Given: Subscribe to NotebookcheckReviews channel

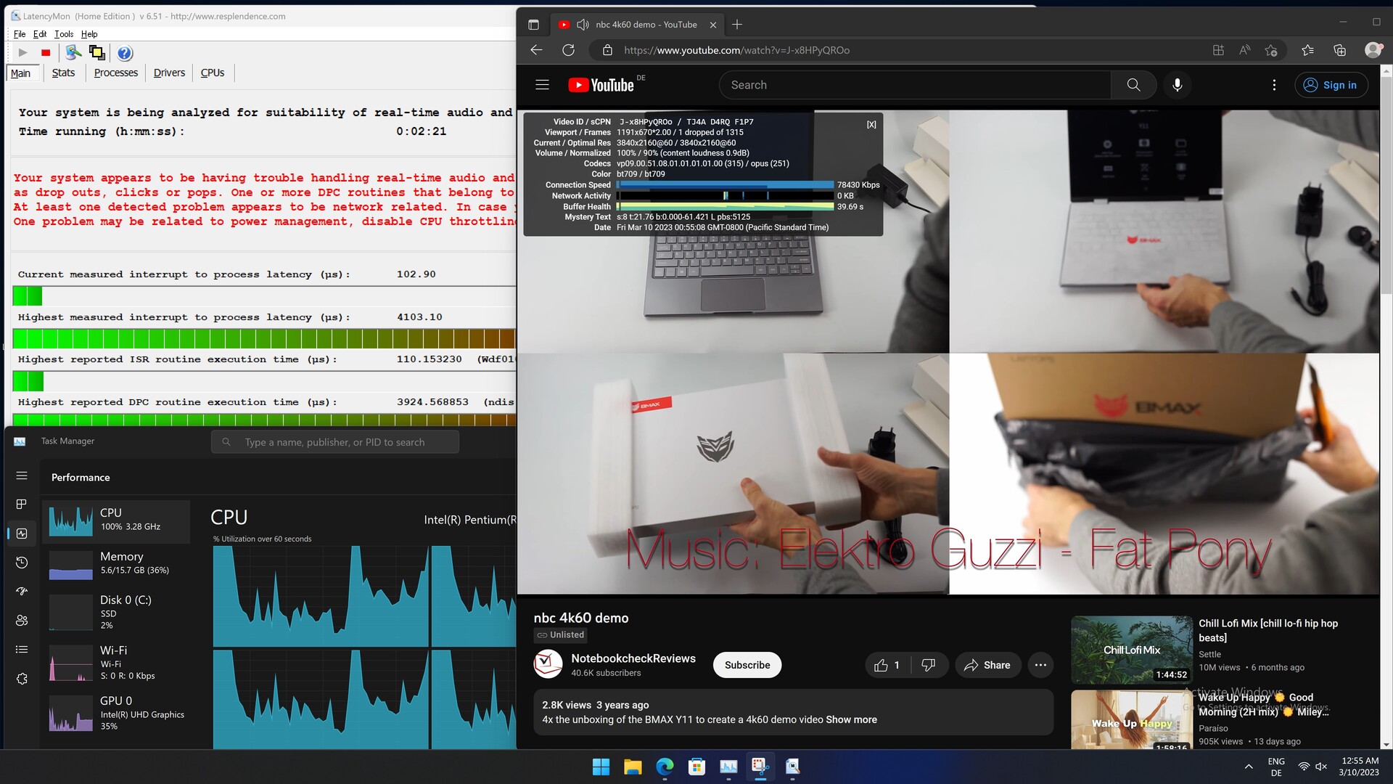Looking at the screenshot, I should [747, 665].
